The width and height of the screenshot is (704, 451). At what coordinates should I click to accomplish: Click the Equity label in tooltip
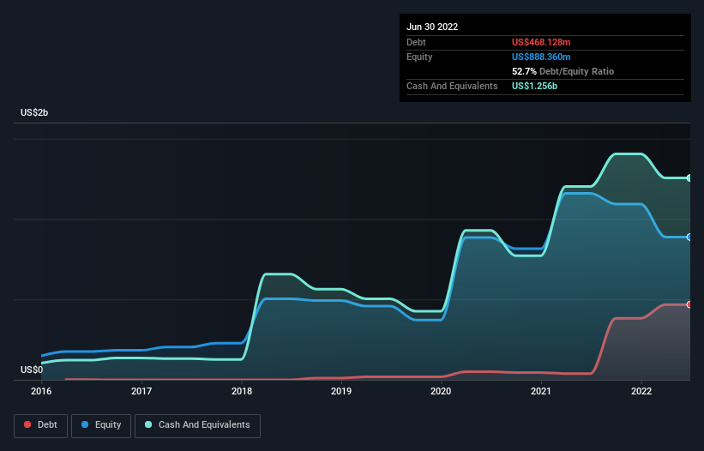click(x=419, y=57)
